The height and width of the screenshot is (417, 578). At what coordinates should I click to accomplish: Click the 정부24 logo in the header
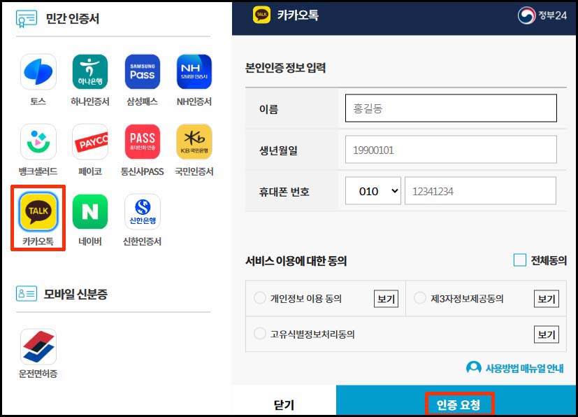point(542,15)
